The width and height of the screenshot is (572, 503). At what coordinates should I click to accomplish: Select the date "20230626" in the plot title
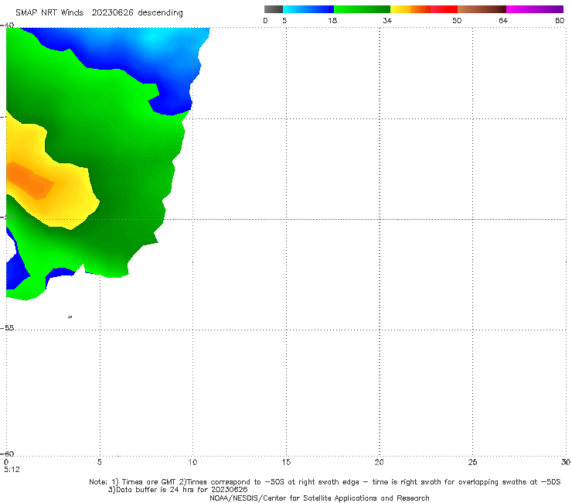click(112, 13)
